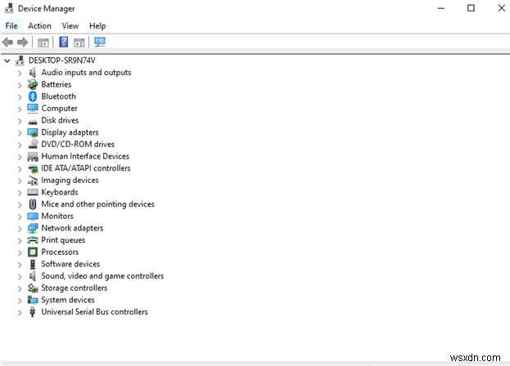The image size is (510, 366).
Task: Click the Universal Serial Bus controllers icon
Action: coord(32,312)
